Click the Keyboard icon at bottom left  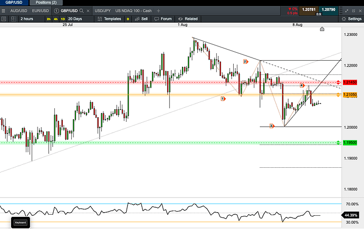point(21,222)
